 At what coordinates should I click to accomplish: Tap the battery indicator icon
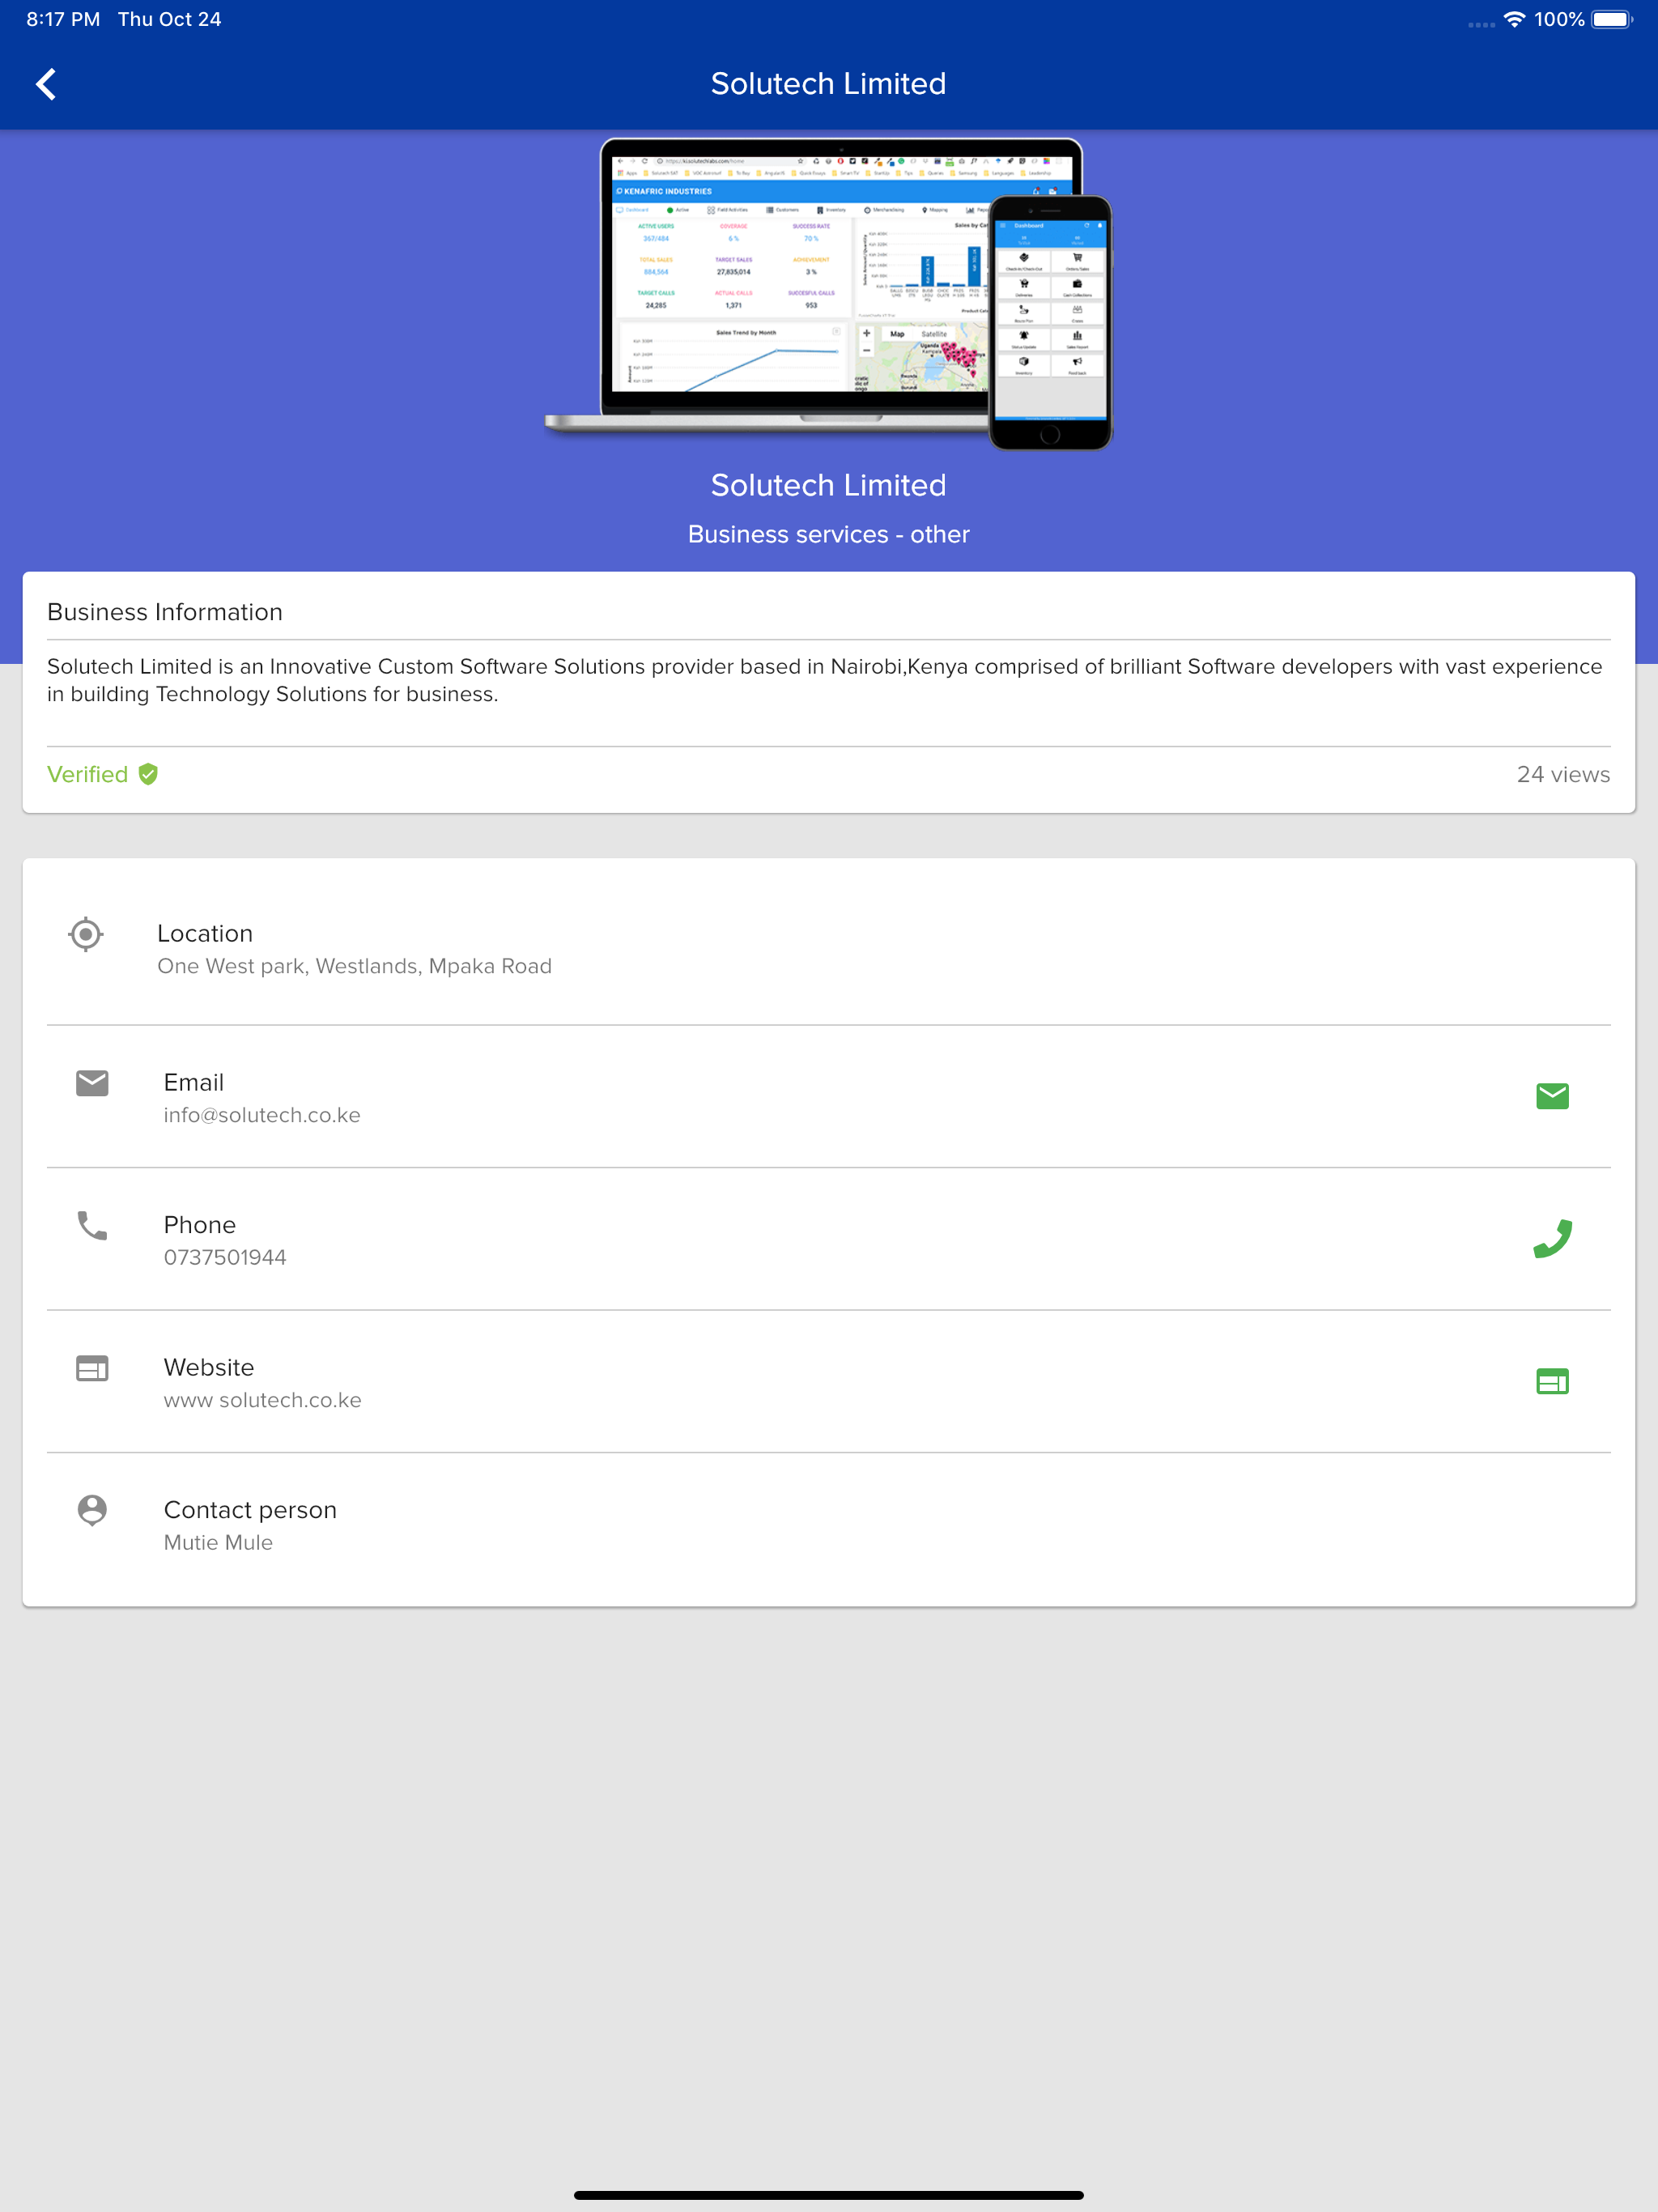[1611, 20]
